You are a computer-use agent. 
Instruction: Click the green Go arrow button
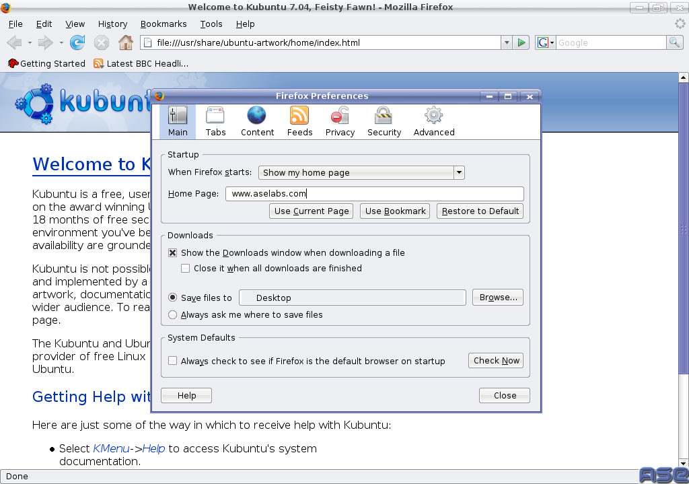[521, 42]
